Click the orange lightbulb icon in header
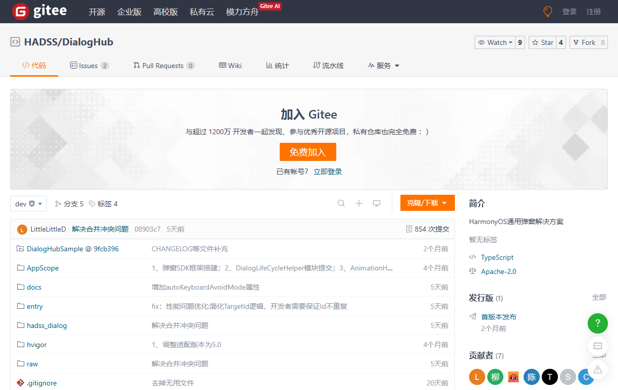The height and width of the screenshot is (390, 618). pyautogui.click(x=547, y=12)
